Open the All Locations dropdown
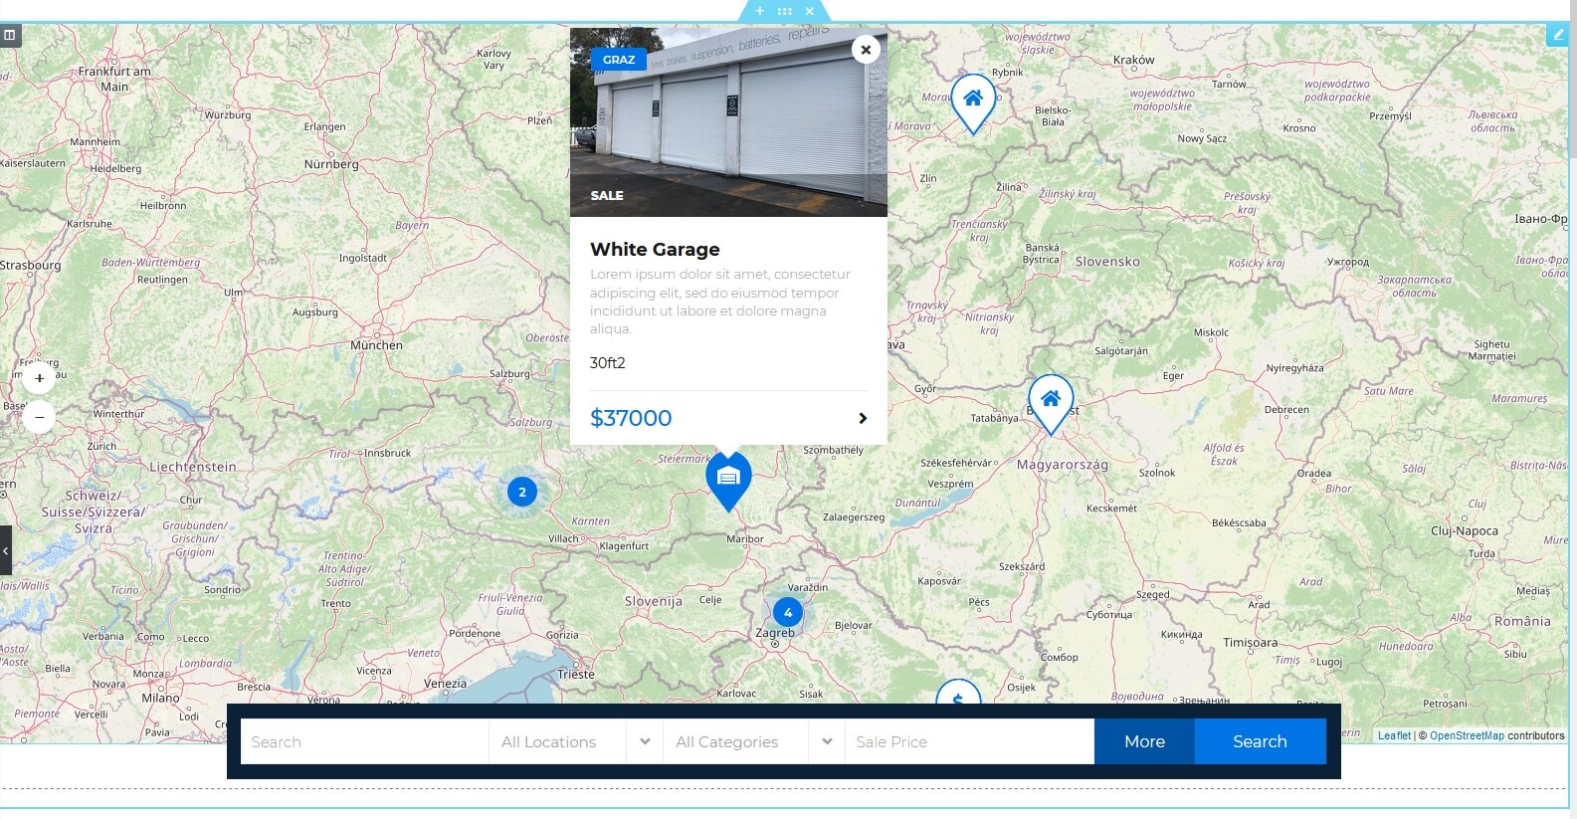 click(575, 741)
